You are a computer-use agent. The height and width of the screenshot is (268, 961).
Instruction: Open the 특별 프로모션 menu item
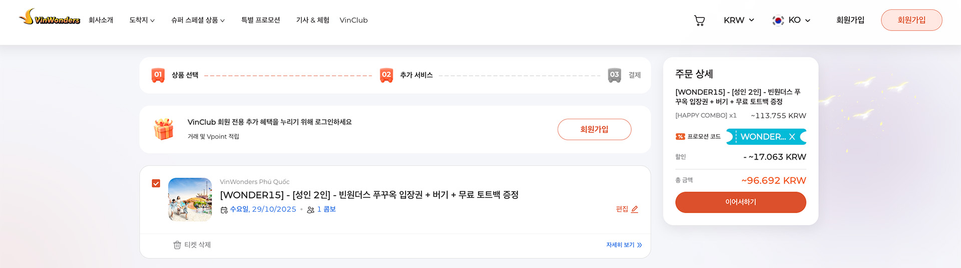tap(260, 20)
